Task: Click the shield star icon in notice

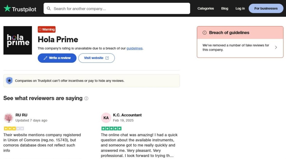Action: (9, 81)
